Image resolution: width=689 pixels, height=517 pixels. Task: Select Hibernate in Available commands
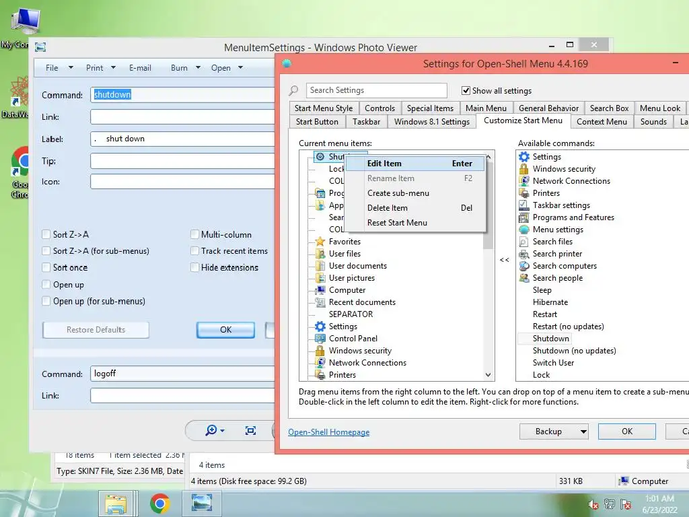pos(550,302)
